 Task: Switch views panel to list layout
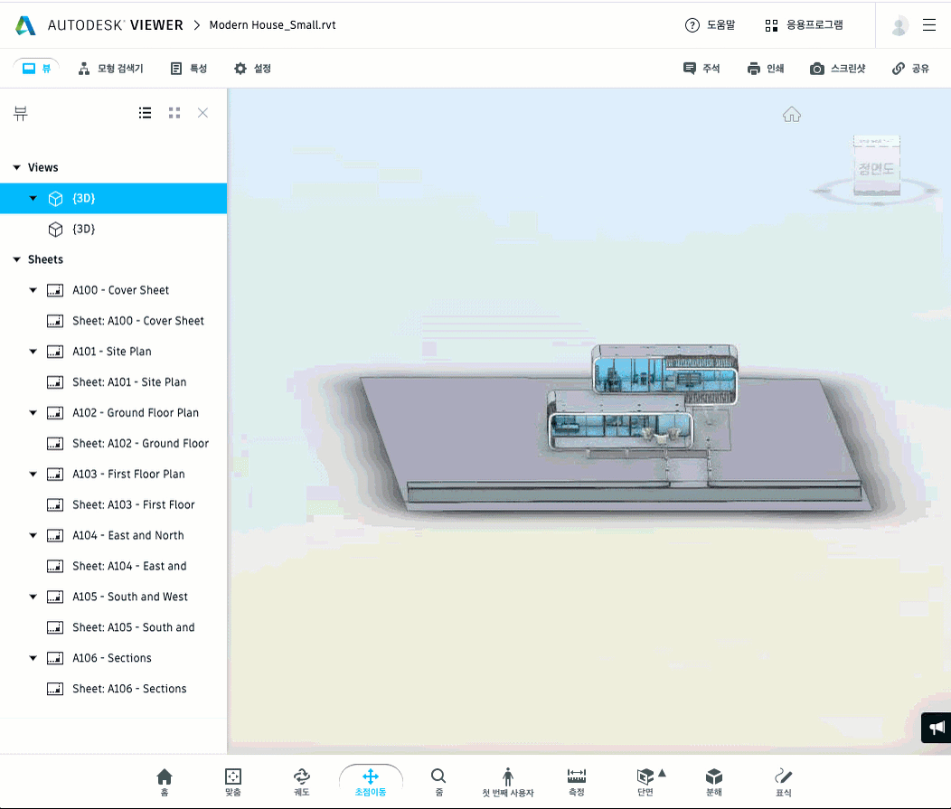click(145, 113)
